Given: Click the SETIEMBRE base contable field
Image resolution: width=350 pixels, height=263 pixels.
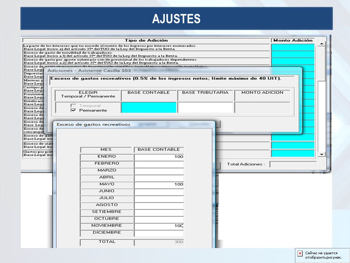Looking at the screenshot, I should (159, 212).
